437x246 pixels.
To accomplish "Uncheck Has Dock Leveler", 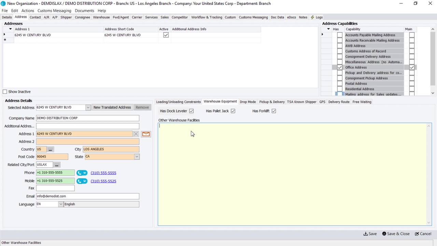I will coord(192,111).
